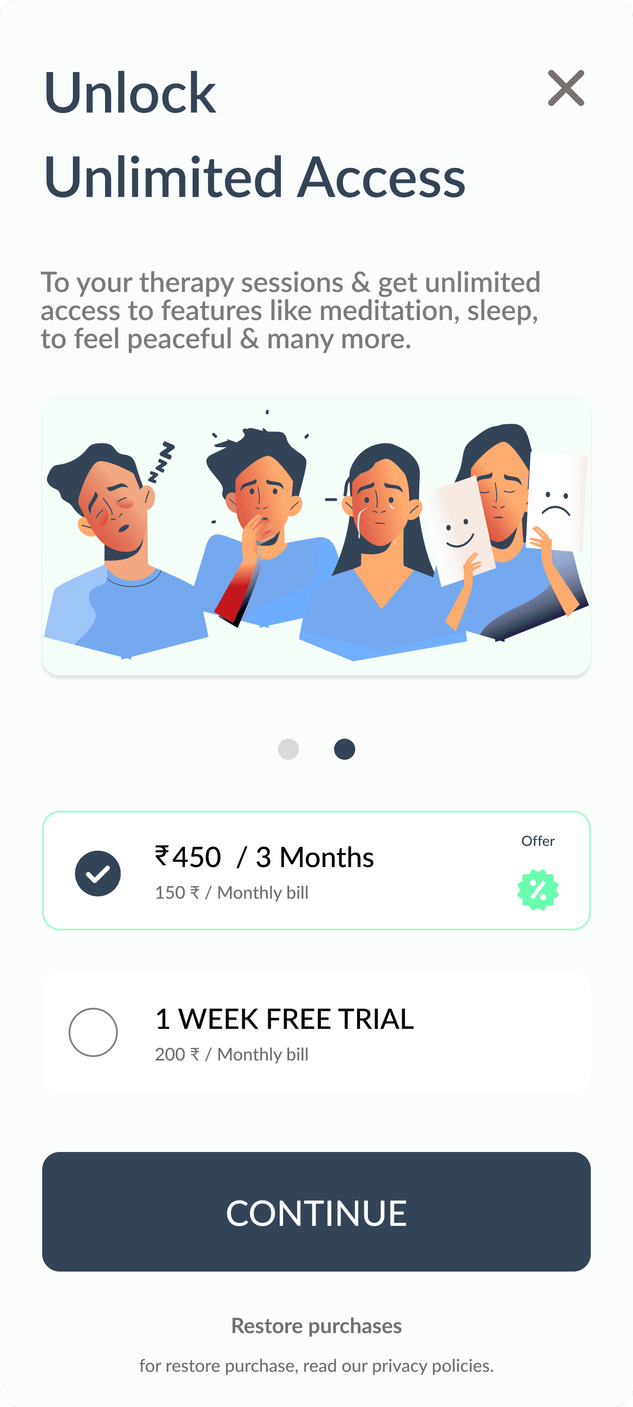Tap the 150 ₹ / Monthly bill text
The image size is (633, 1407).
(232, 893)
